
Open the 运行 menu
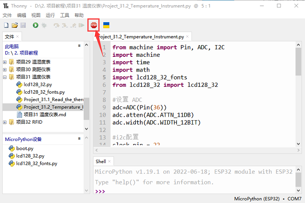pos(50,15)
